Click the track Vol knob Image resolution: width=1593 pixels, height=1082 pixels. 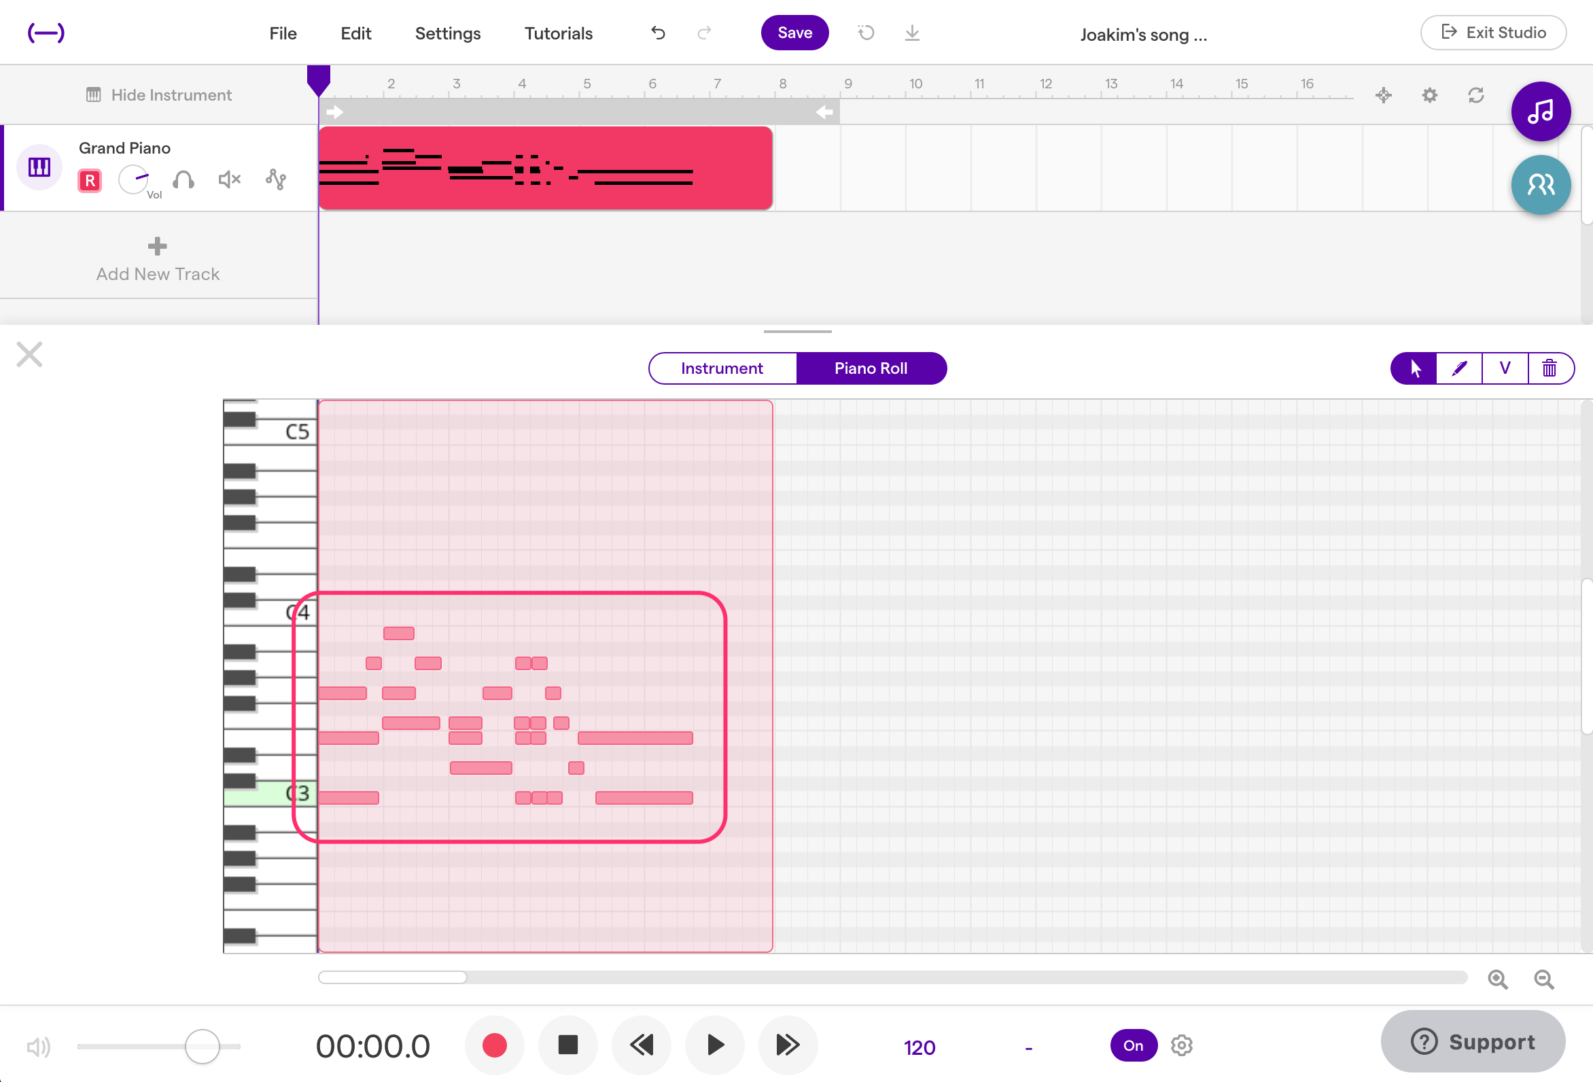coord(134,179)
